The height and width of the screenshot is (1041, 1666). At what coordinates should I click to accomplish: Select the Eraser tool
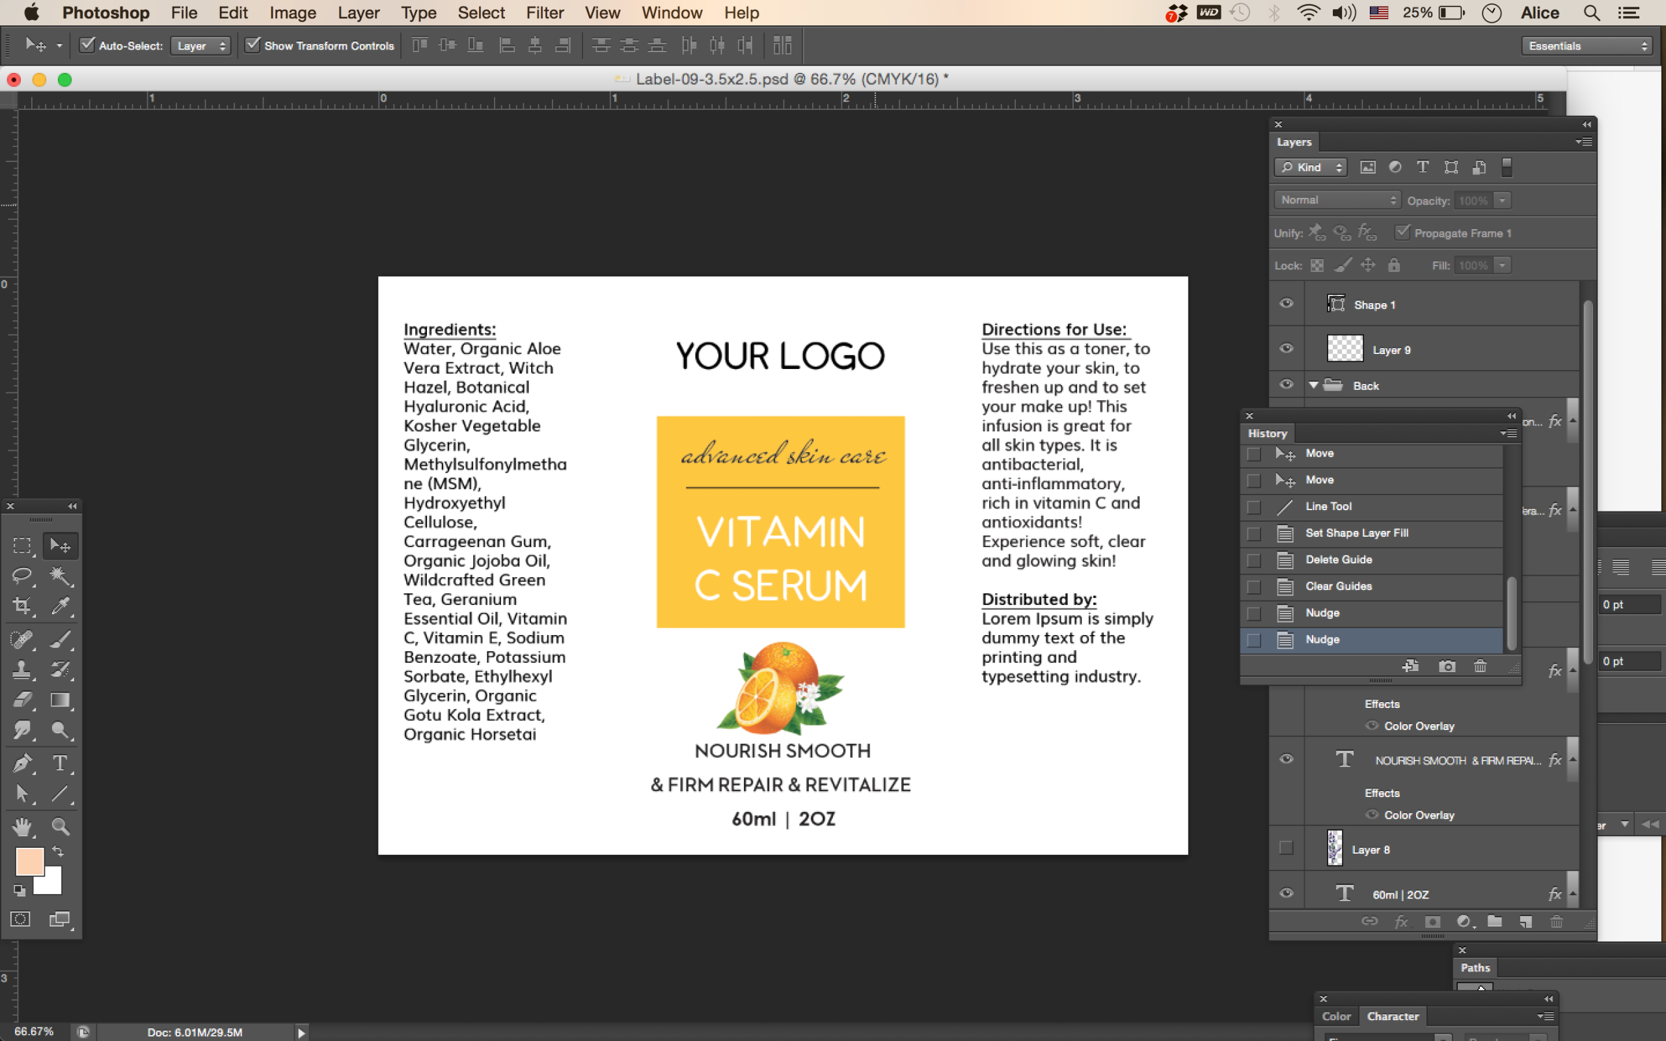click(22, 699)
